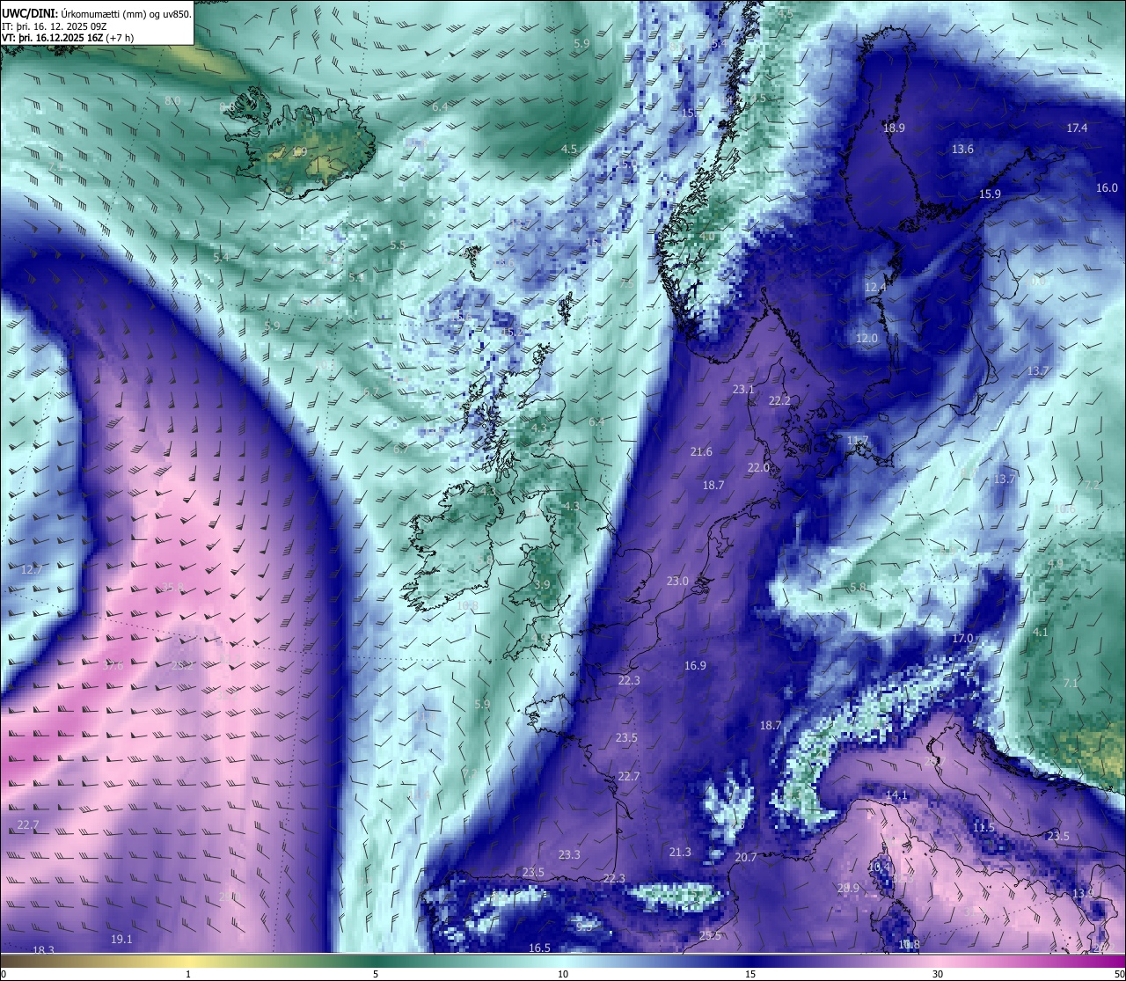Image resolution: width=1126 pixels, height=981 pixels.
Task: Select the 15.9 map value
Action: [990, 194]
